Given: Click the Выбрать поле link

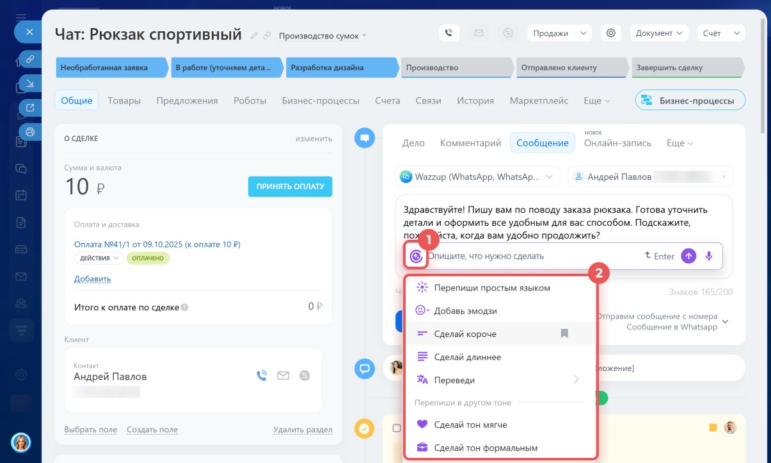Looking at the screenshot, I should 91,430.
